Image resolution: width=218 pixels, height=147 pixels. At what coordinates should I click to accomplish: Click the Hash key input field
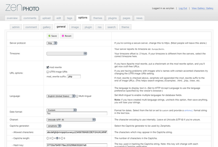pos(77,145)
